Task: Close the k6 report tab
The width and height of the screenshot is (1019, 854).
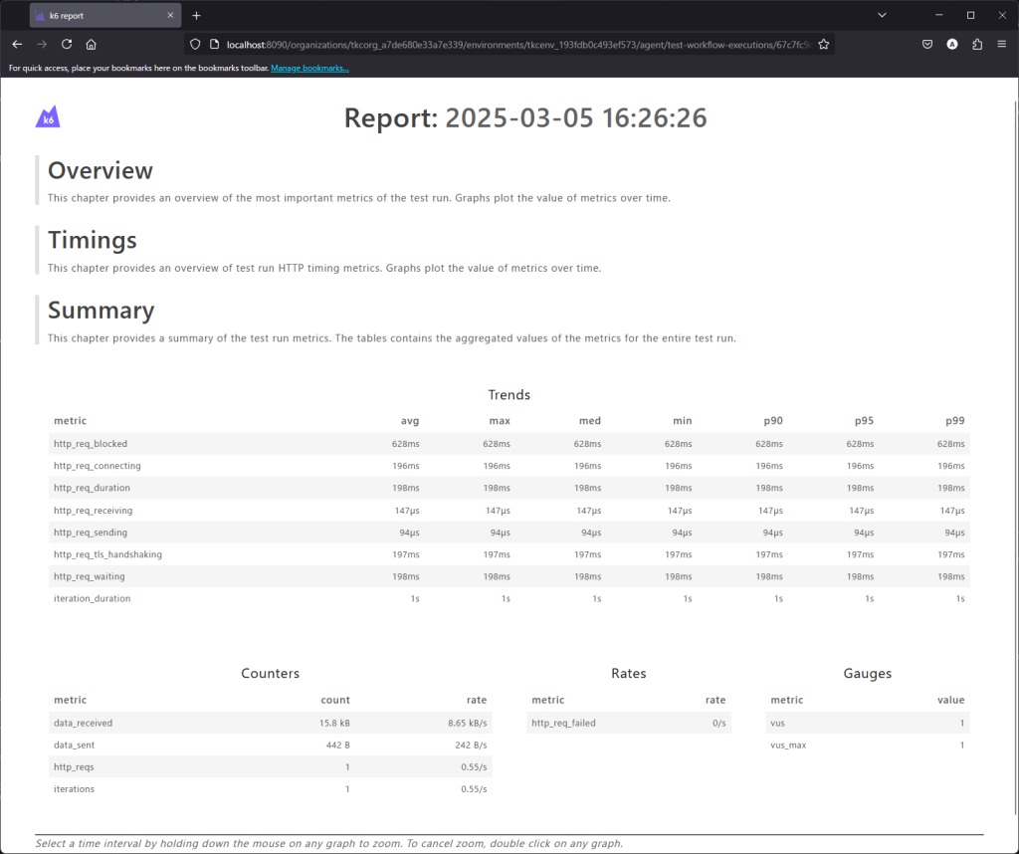Action: pos(170,16)
